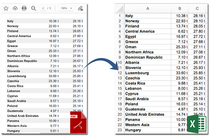The image size is (210, 137).
Task: Click the Luxembourg cell in spreadsheet
Action: [x=147, y=73]
